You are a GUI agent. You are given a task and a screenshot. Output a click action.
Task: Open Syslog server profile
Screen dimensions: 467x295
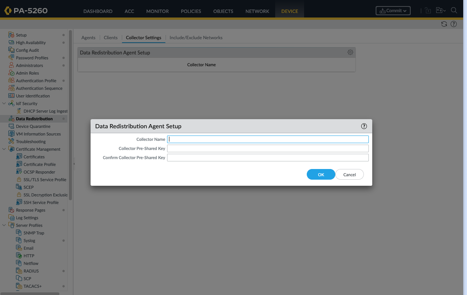click(x=29, y=241)
